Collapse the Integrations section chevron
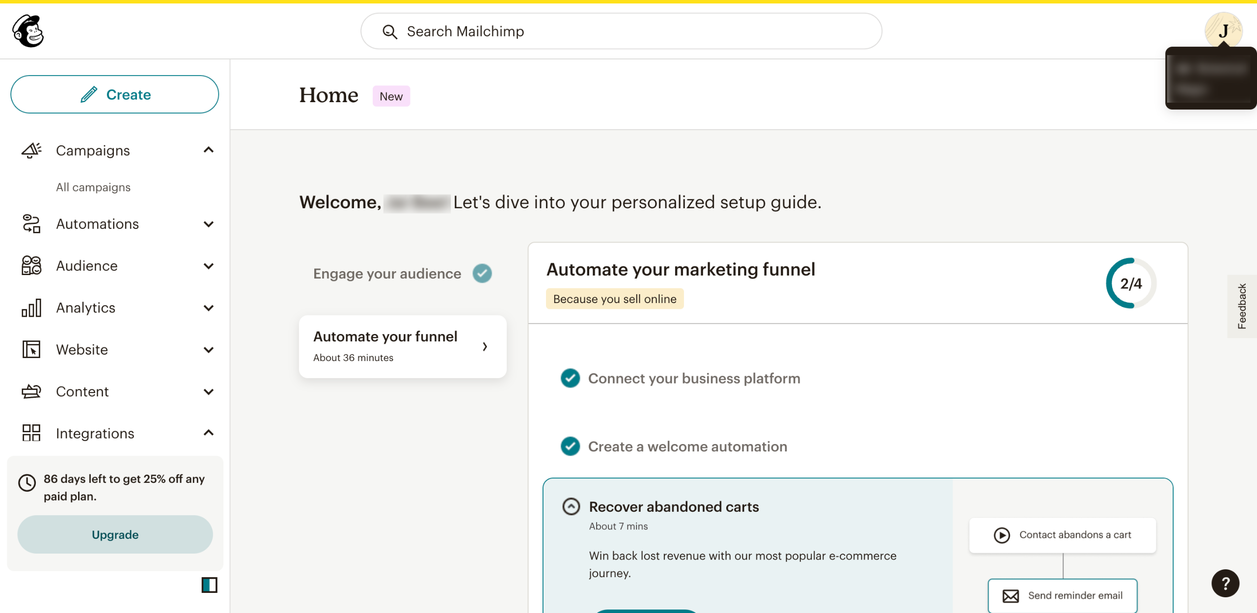 click(x=209, y=433)
